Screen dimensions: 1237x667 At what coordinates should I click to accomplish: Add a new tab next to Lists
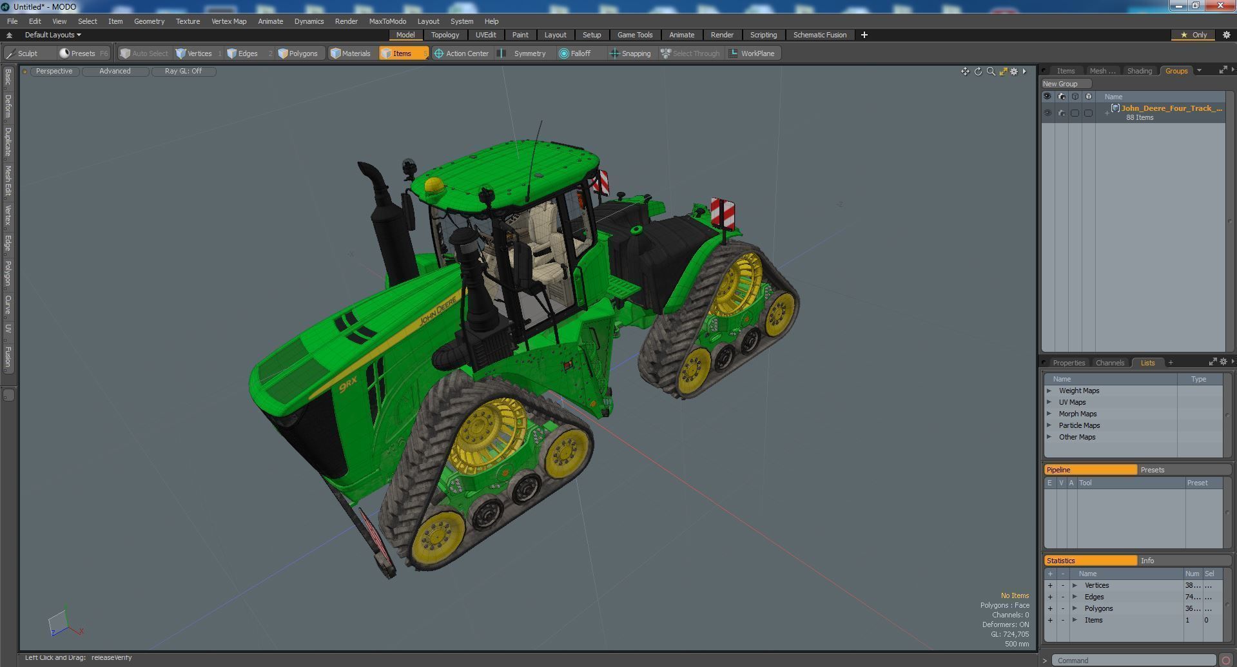pyautogui.click(x=1171, y=362)
